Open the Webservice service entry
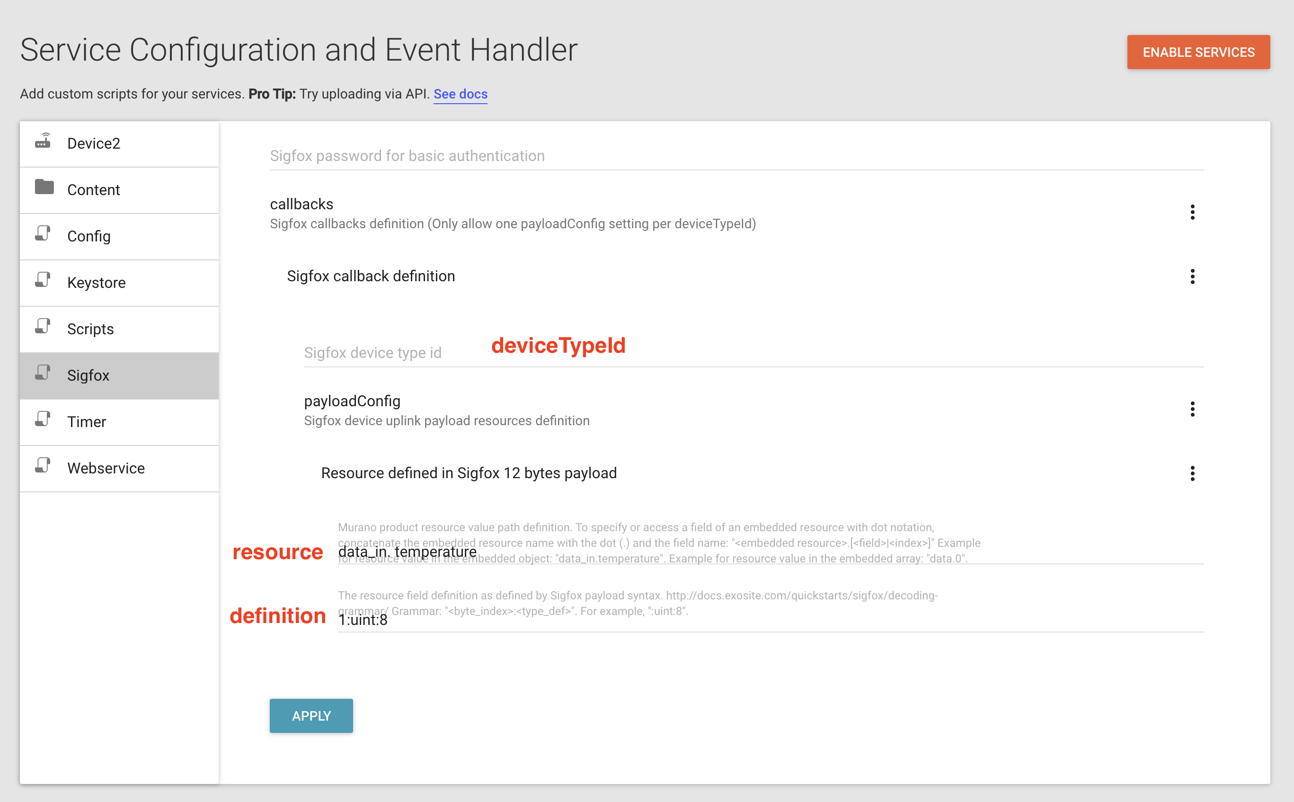 click(119, 469)
